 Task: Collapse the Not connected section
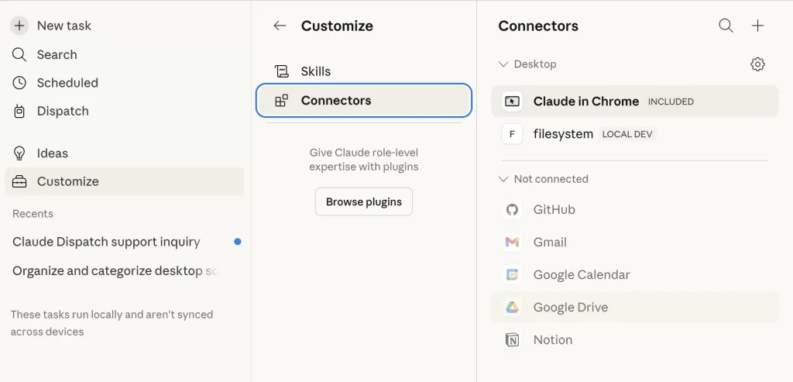click(x=504, y=179)
